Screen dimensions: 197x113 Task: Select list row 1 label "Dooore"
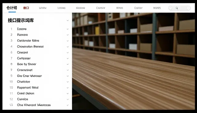pyautogui.click(x=22, y=29)
